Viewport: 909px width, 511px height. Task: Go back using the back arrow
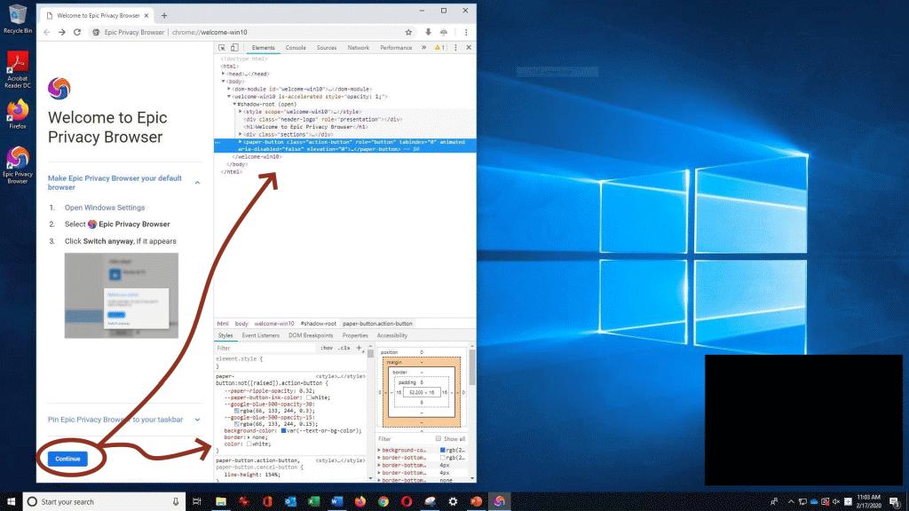point(47,33)
